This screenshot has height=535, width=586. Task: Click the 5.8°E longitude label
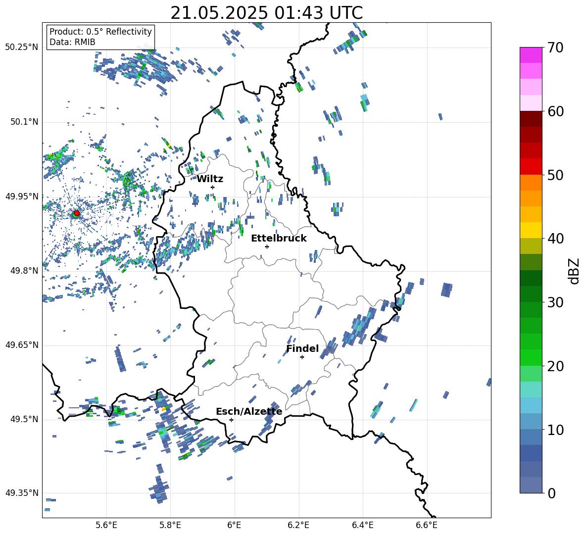click(x=170, y=526)
